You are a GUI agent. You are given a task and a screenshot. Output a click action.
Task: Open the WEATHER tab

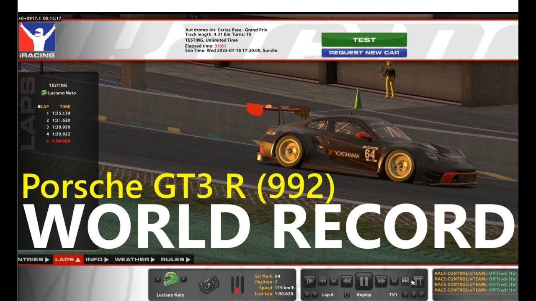134,259
